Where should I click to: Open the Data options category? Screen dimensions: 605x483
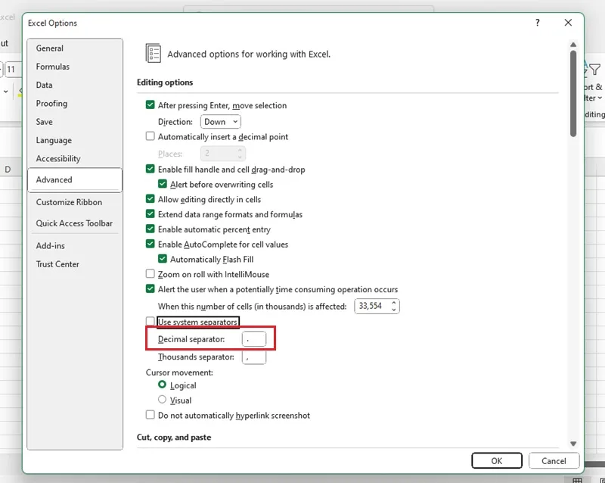(44, 85)
